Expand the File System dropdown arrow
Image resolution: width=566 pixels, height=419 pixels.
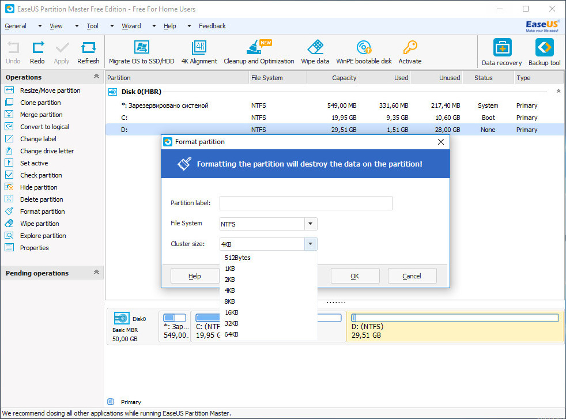tap(311, 224)
